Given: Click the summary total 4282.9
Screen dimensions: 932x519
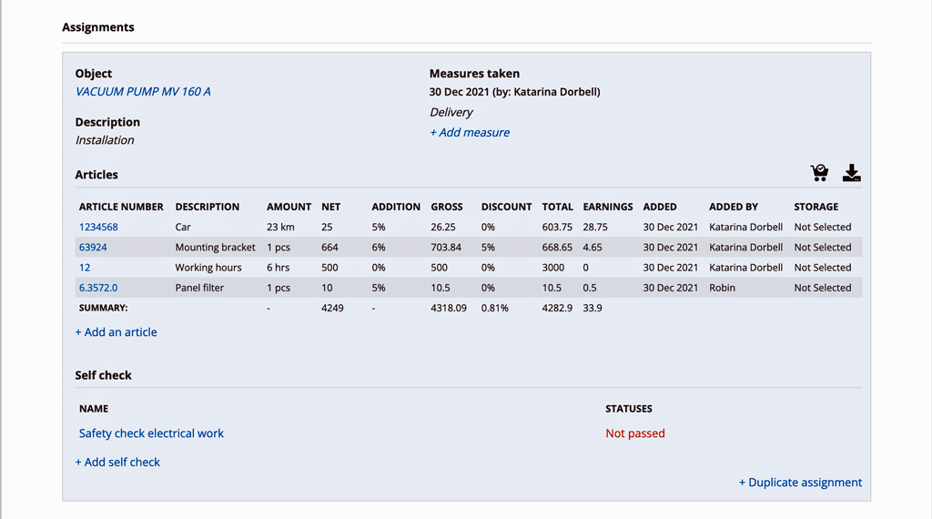Looking at the screenshot, I should pos(557,308).
